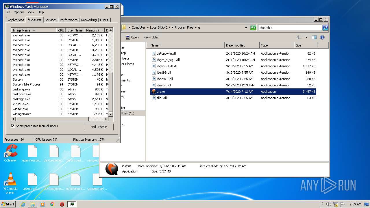
Task: Switch to the Networking tab
Action: tap(89, 20)
